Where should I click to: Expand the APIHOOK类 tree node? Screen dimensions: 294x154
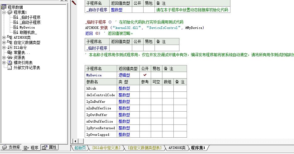(x=4, y=37)
